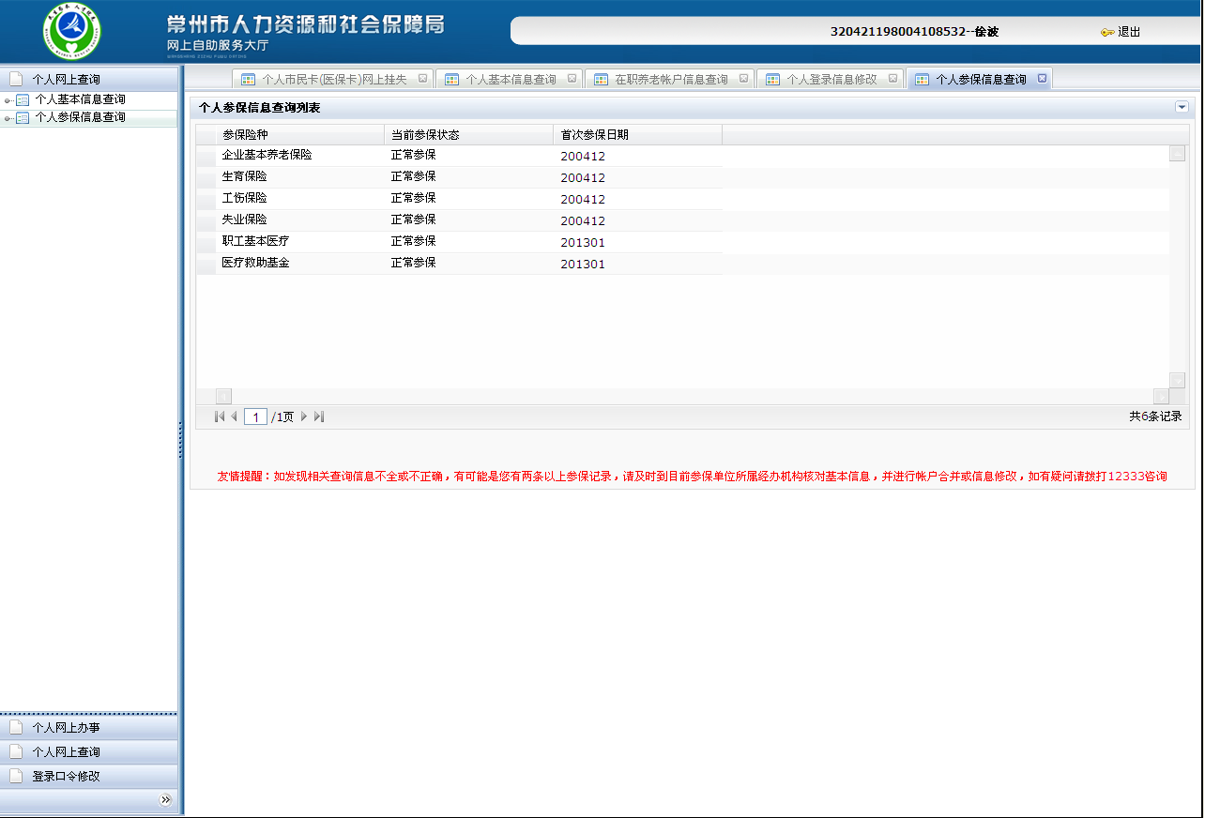
Task: Open 个人参保信息查询 in the sidebar tree
Action: pos(80,118)
